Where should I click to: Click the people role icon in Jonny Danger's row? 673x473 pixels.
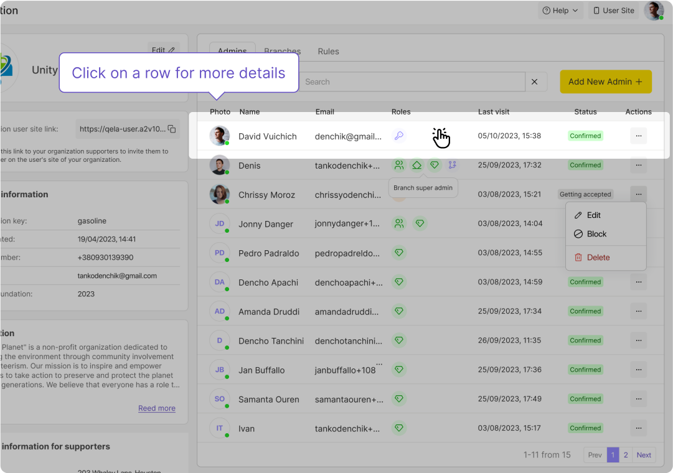pyautogui.click(x=398, y=223)
